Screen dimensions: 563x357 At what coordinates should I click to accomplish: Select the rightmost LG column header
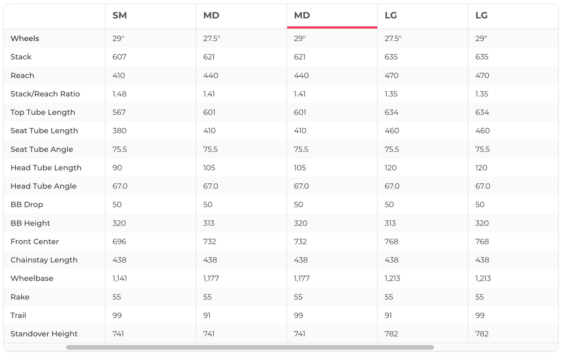[x=481, y=16]
